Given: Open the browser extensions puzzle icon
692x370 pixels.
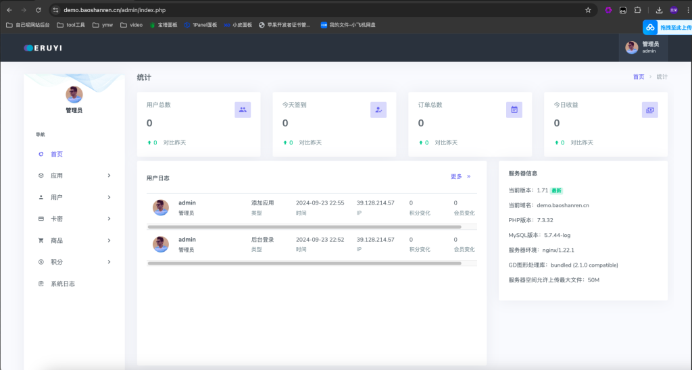Looking at the screenshot, I should pyautogui.click(x=637, y=10).
